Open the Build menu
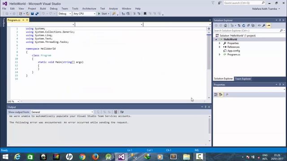287x161 pixels. [x=43, y=8]
